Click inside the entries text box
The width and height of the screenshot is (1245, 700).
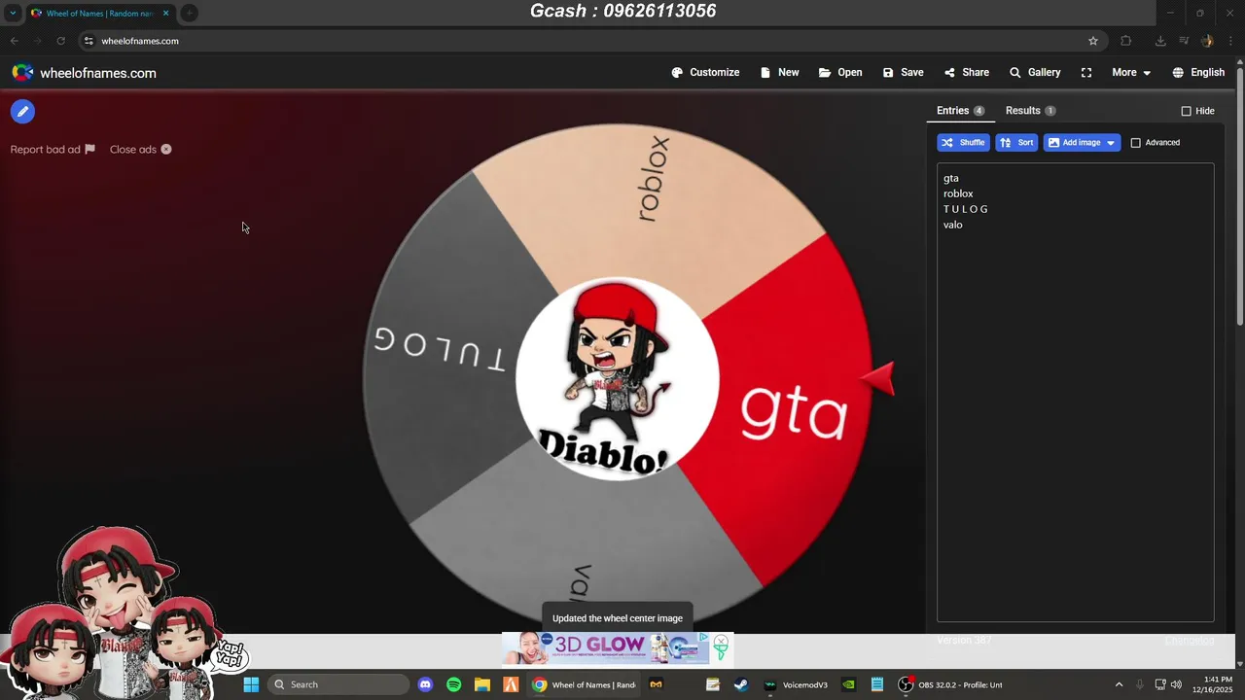(1075, 393)
